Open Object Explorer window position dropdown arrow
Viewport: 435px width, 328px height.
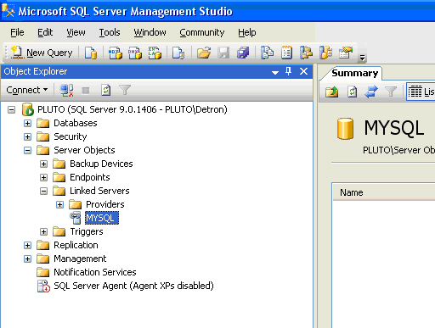(275, 73)
